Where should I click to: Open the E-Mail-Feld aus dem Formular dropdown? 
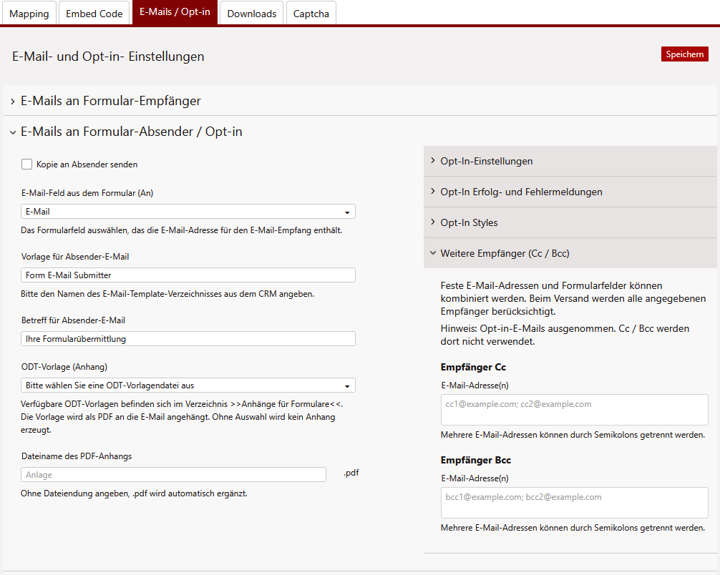[188, 212]
